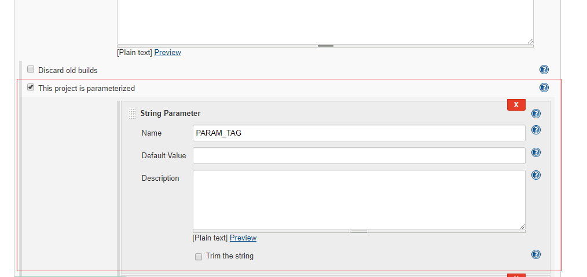The image size is (587, 277).
Task: Click resize bar beneath the top text area
Action: (325, 46)
